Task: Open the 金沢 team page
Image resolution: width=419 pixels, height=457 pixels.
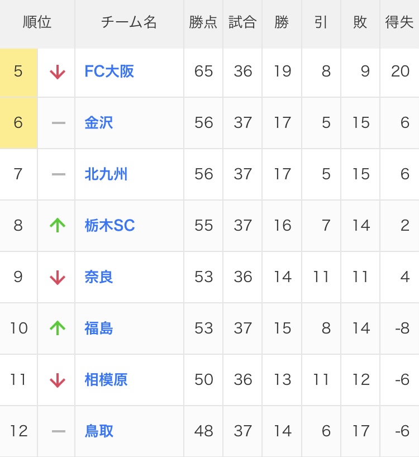Action: coord(99,123)
